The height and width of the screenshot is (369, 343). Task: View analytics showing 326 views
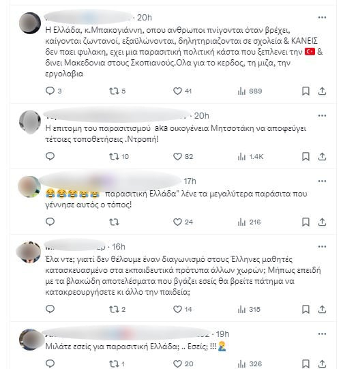(x=250, y=364)
